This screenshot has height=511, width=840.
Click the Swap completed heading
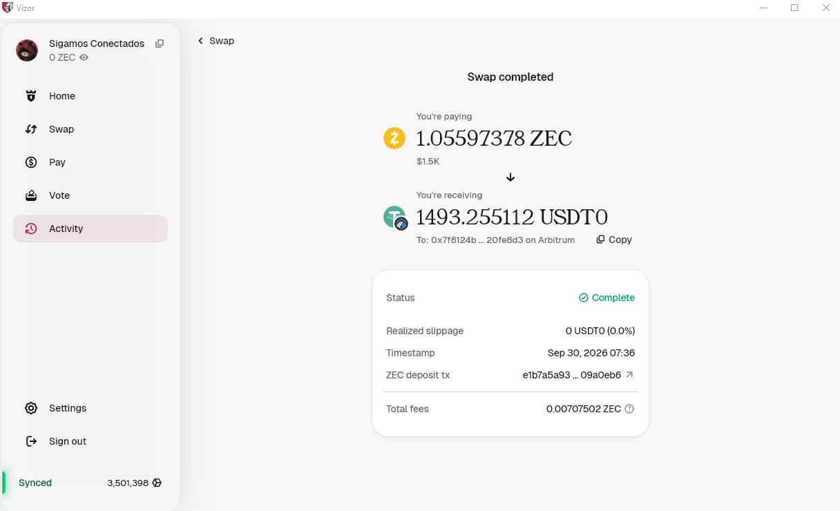click(x=510, y=77)
